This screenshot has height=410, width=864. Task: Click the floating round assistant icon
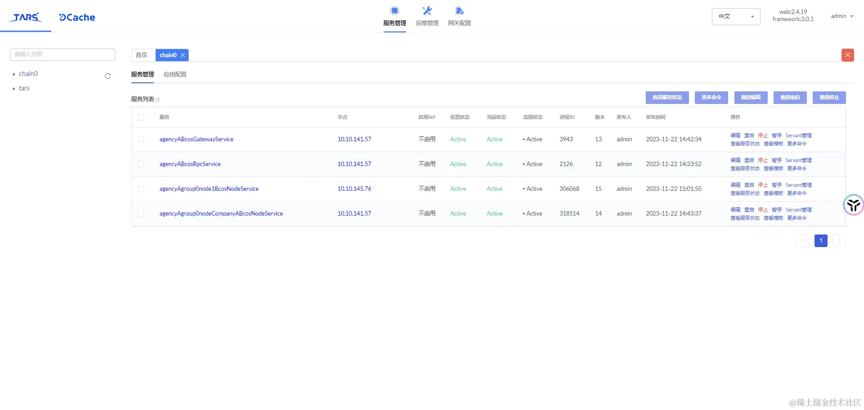(853, 205)
